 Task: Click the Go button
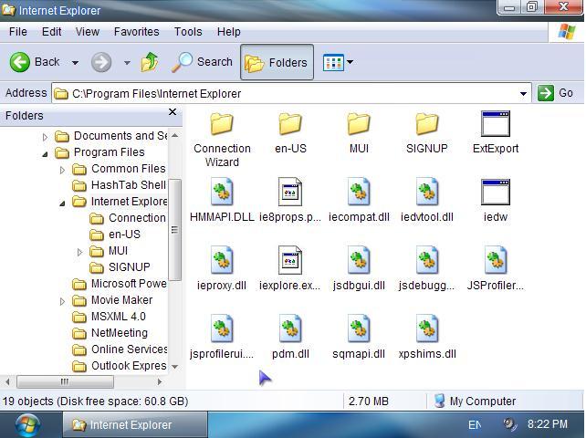tap(556, 93)
